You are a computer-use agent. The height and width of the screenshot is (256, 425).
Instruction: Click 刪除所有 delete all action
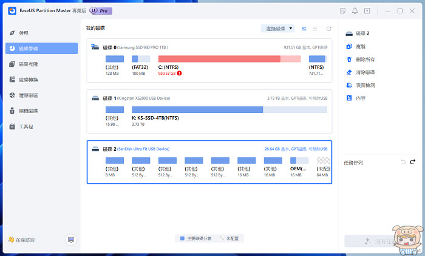coord(361,60)
